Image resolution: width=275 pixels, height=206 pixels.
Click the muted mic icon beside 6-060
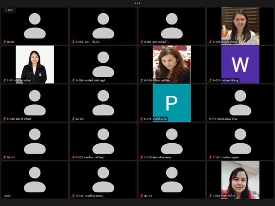[x=142, y=80]
